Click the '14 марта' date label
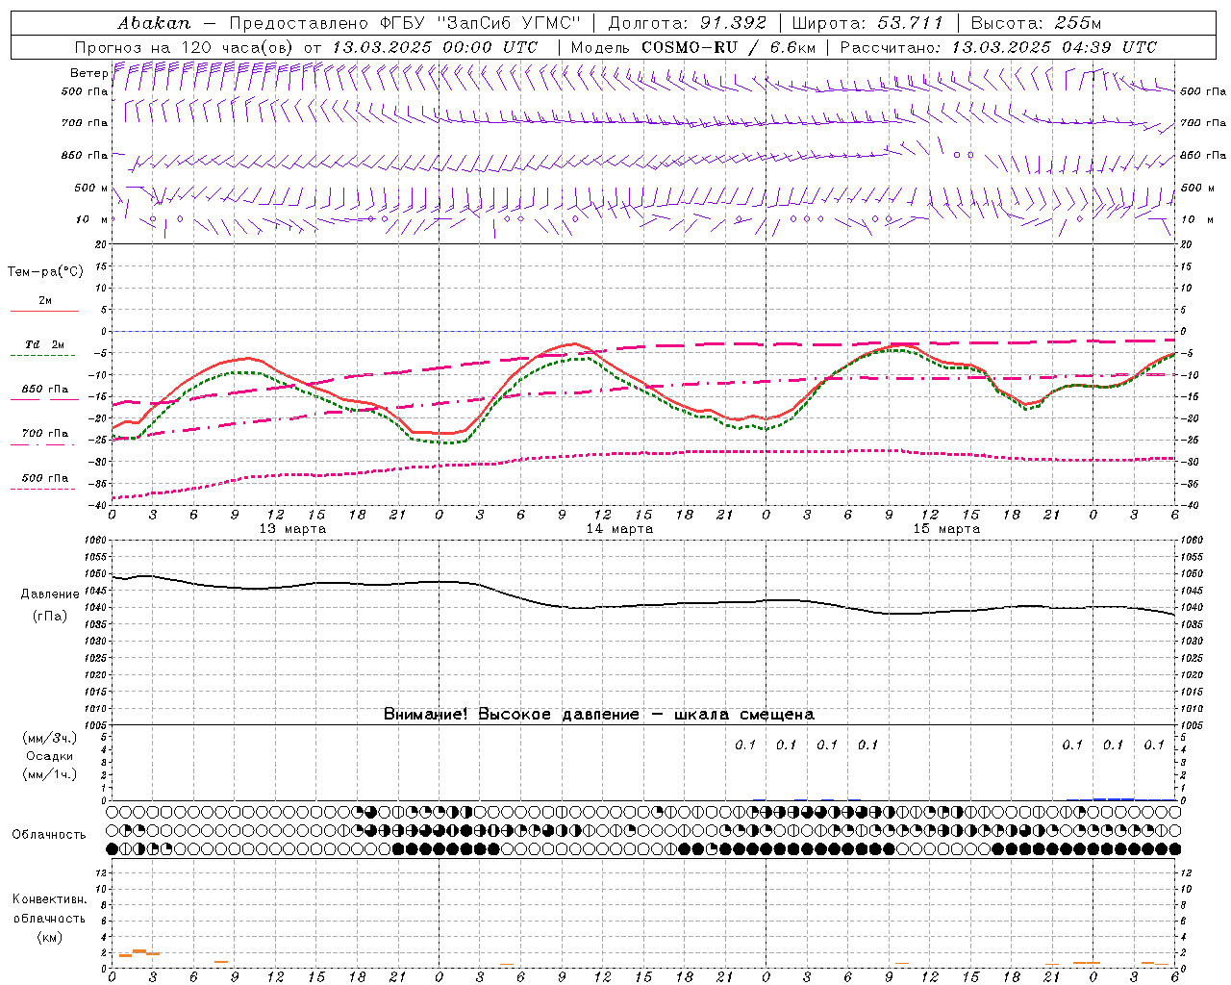This screenshot has height=985, width=1231. (x=619, y=528)
